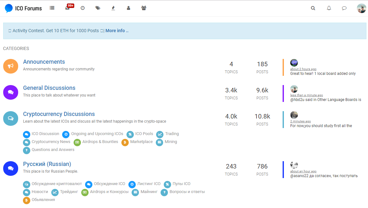Click the Трейдинг chart icon
Viewport: 368px width, 208px height.
[55, 192]
